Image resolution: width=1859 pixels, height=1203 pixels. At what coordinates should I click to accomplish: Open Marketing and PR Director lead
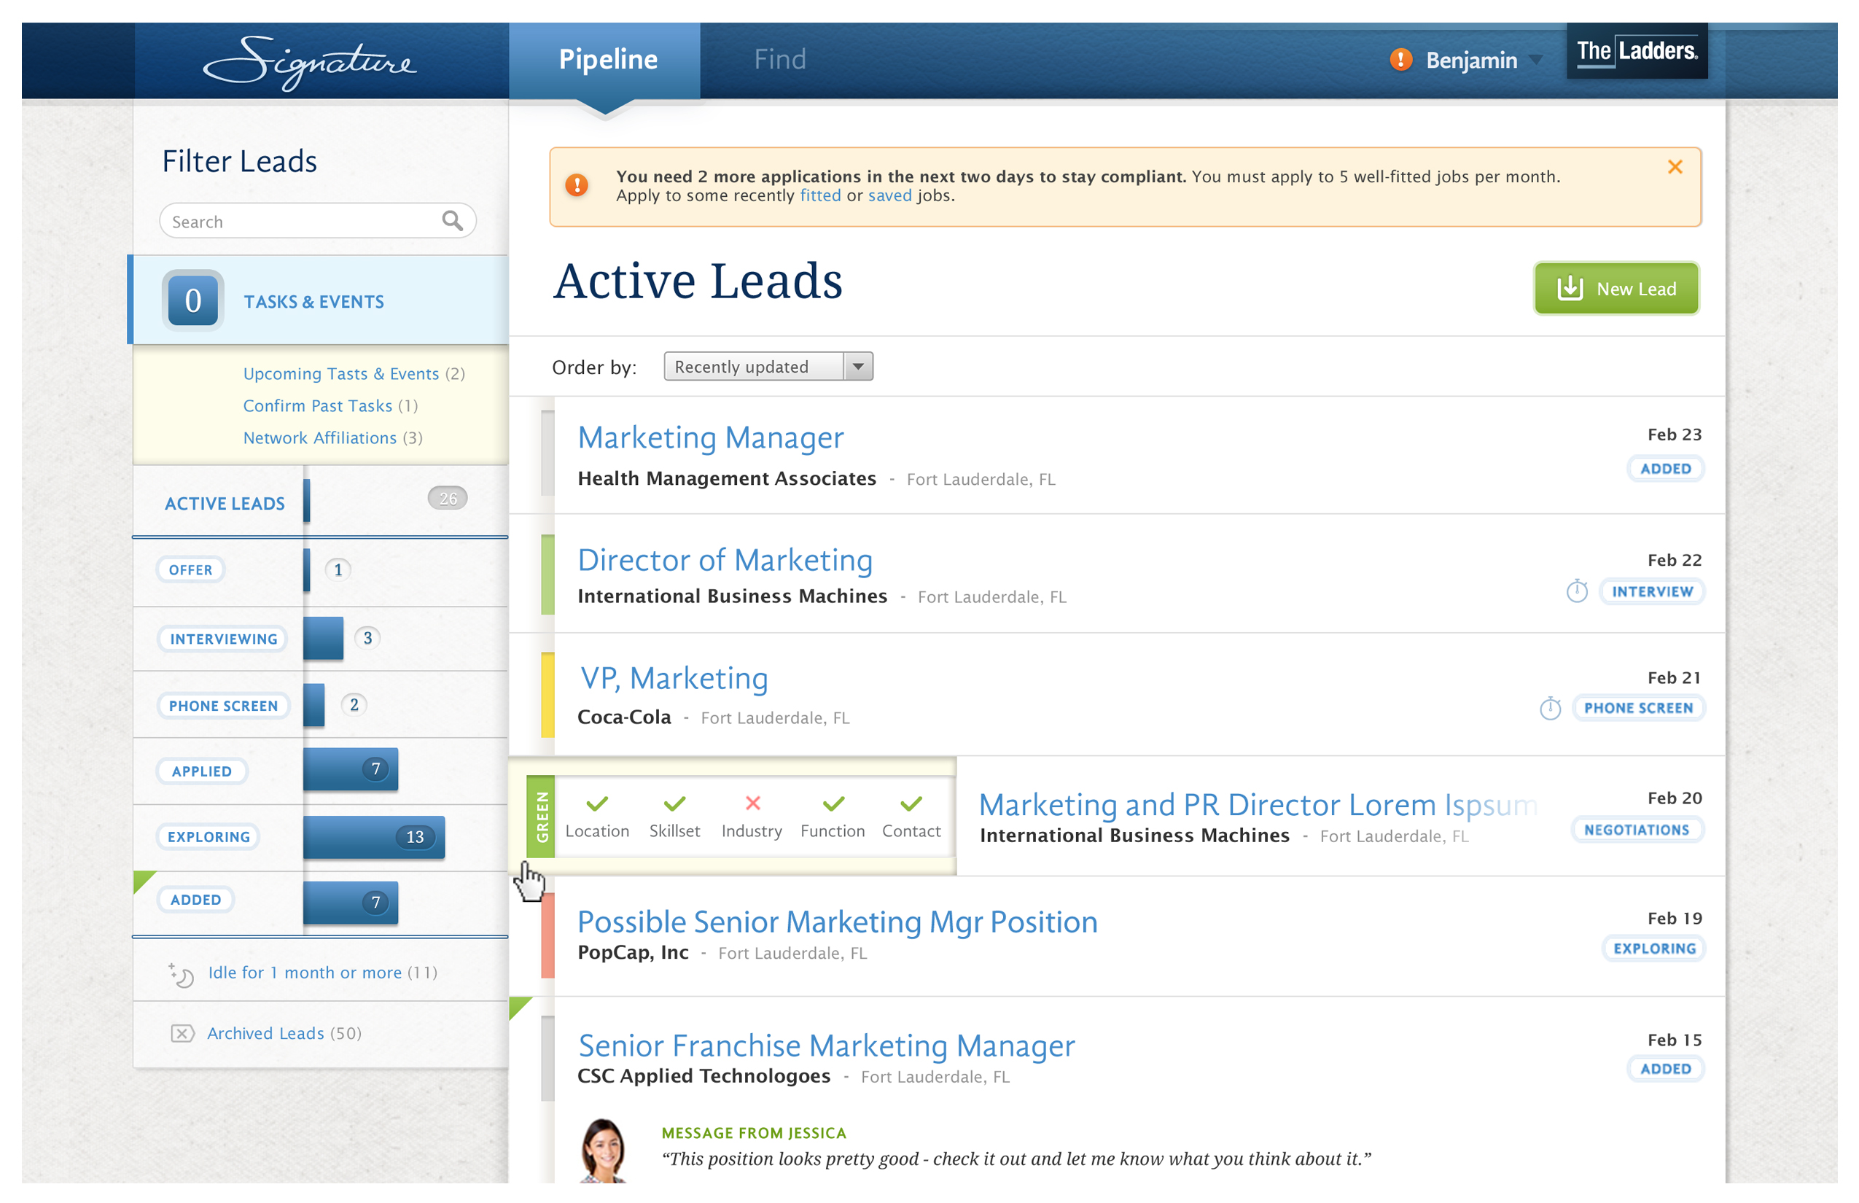tap(1257, 805)
